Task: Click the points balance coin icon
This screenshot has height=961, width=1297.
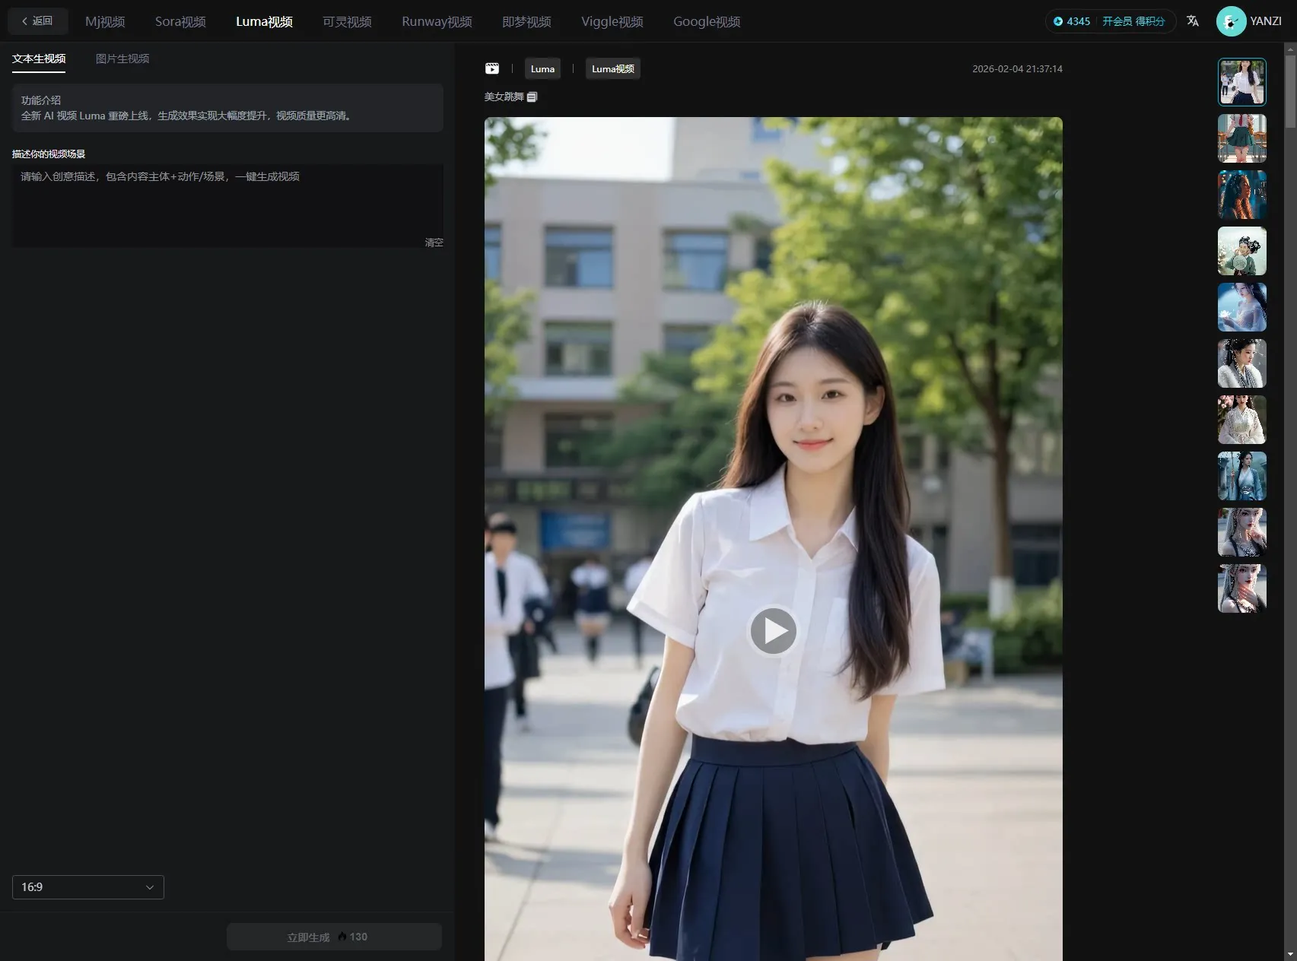Action: [1058, 21]
